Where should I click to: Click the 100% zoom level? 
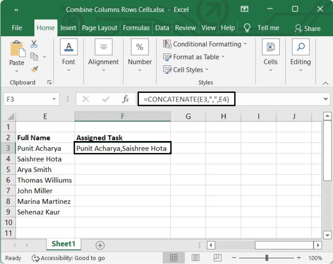(x=315, y=258)
